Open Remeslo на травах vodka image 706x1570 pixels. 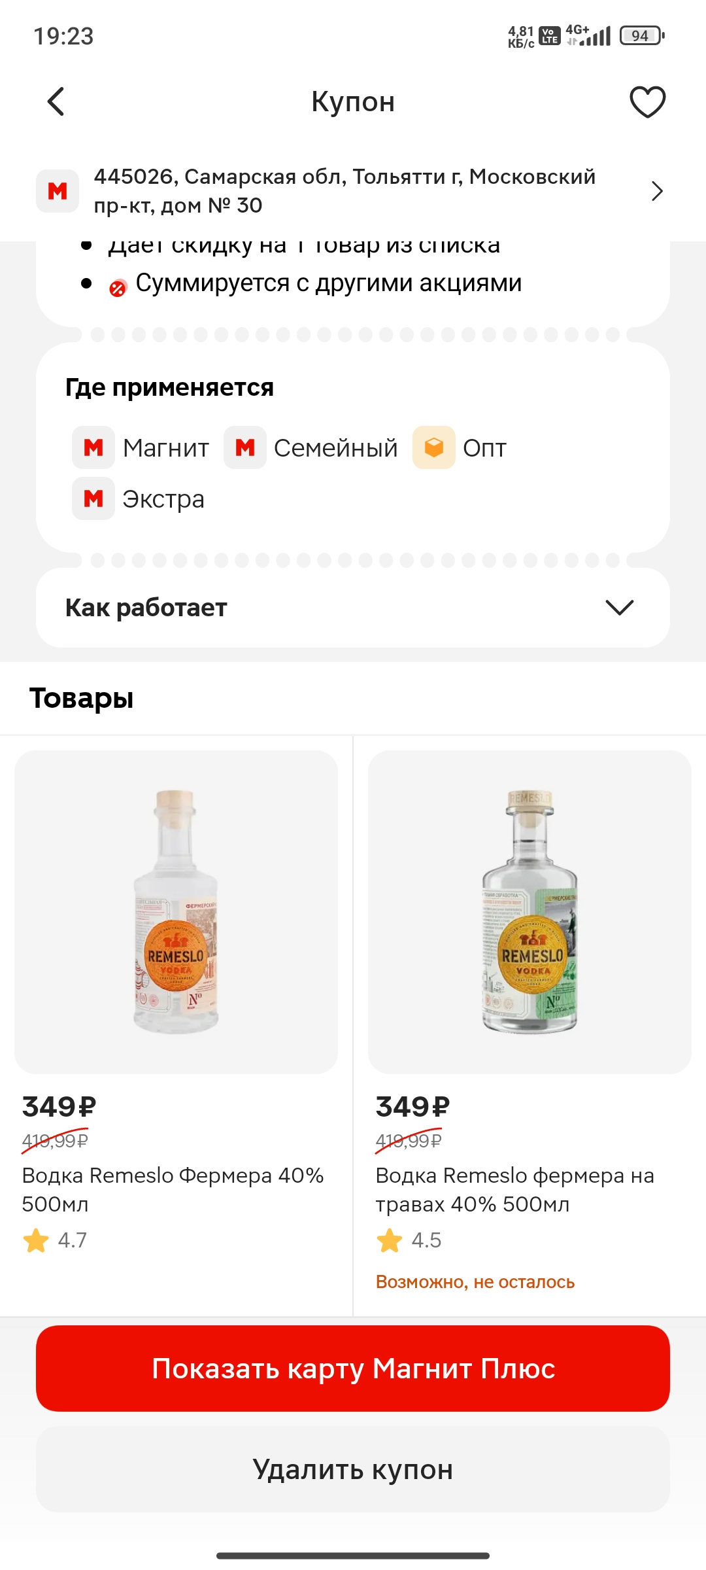click(x=529, y=912)
